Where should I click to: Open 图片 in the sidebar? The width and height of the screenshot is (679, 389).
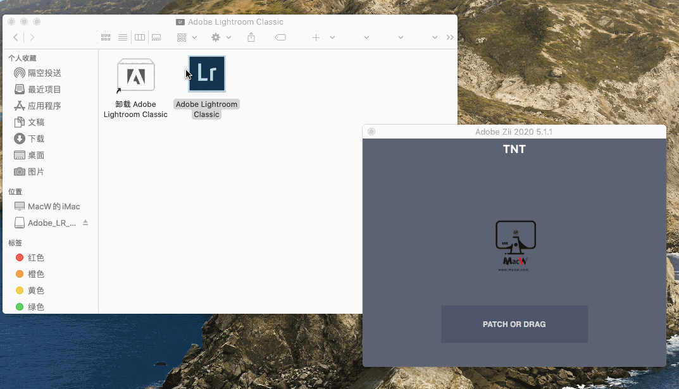[x=30, y=171]
